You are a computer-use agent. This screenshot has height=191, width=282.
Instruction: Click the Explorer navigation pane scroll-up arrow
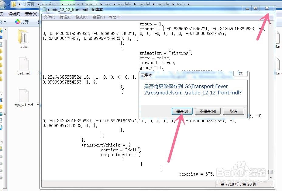click(x=5, y=30)
